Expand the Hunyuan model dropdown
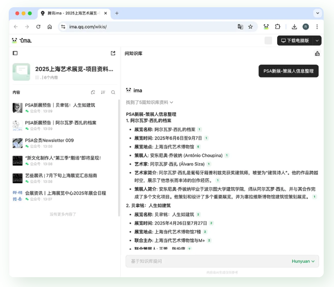334x287 pixels. [x=303, y=261]
